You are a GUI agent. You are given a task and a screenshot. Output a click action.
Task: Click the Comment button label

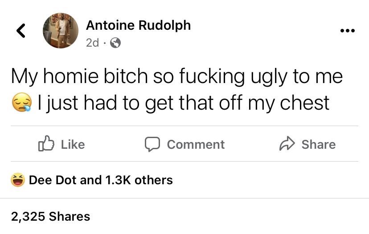point(196,144)
